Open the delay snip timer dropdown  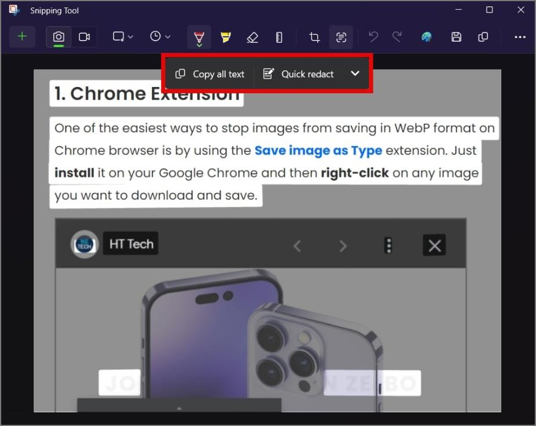click(x=160, y=37)
